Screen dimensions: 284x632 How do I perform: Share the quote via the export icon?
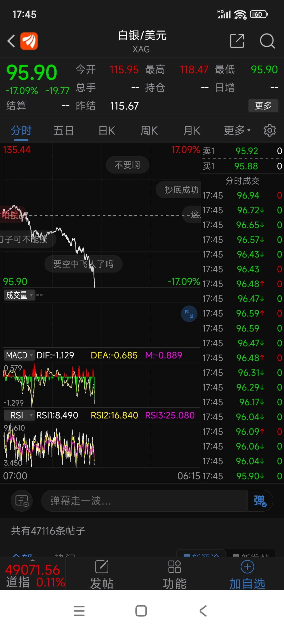(x=237, y=41)
